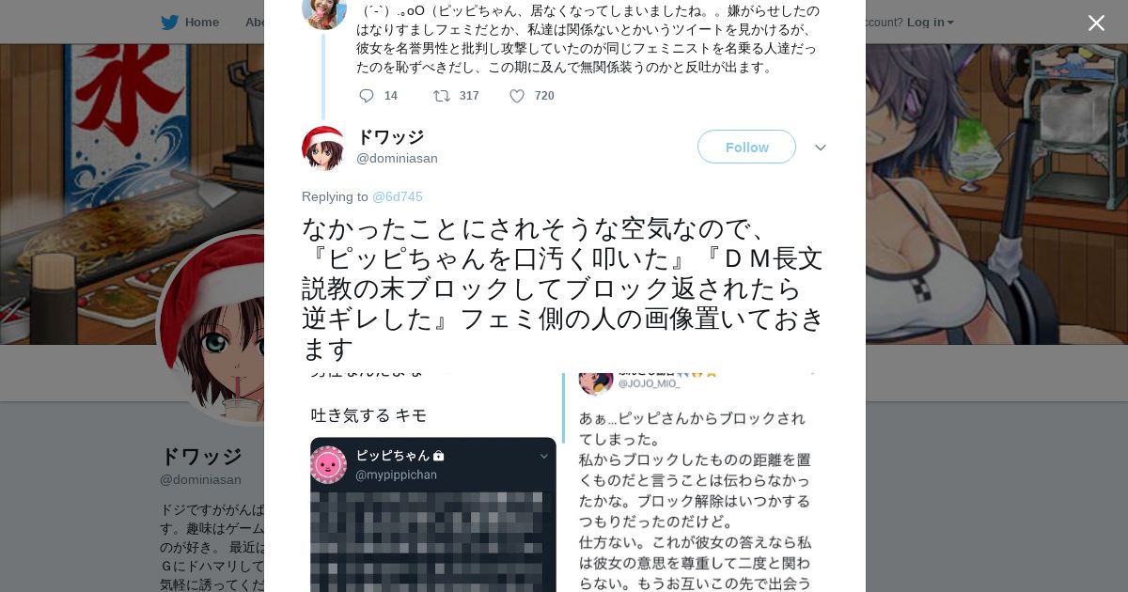Viewport: 1128px width, 592px height.
Task: Click the ドワッジ display name in tweet
Action: tap(390, 137)
